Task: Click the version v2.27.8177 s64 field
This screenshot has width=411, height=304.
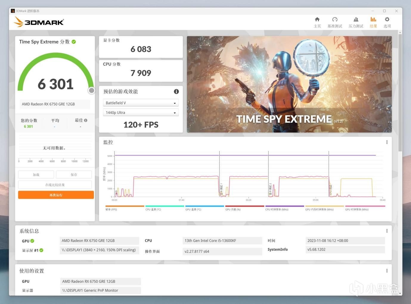Action: coord(222,251)
